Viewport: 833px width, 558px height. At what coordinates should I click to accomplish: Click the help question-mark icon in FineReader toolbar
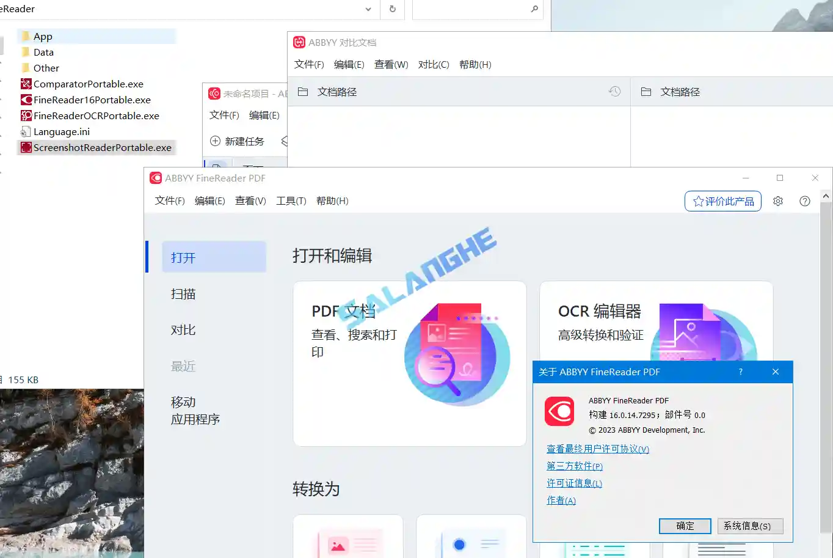(804, 201)
